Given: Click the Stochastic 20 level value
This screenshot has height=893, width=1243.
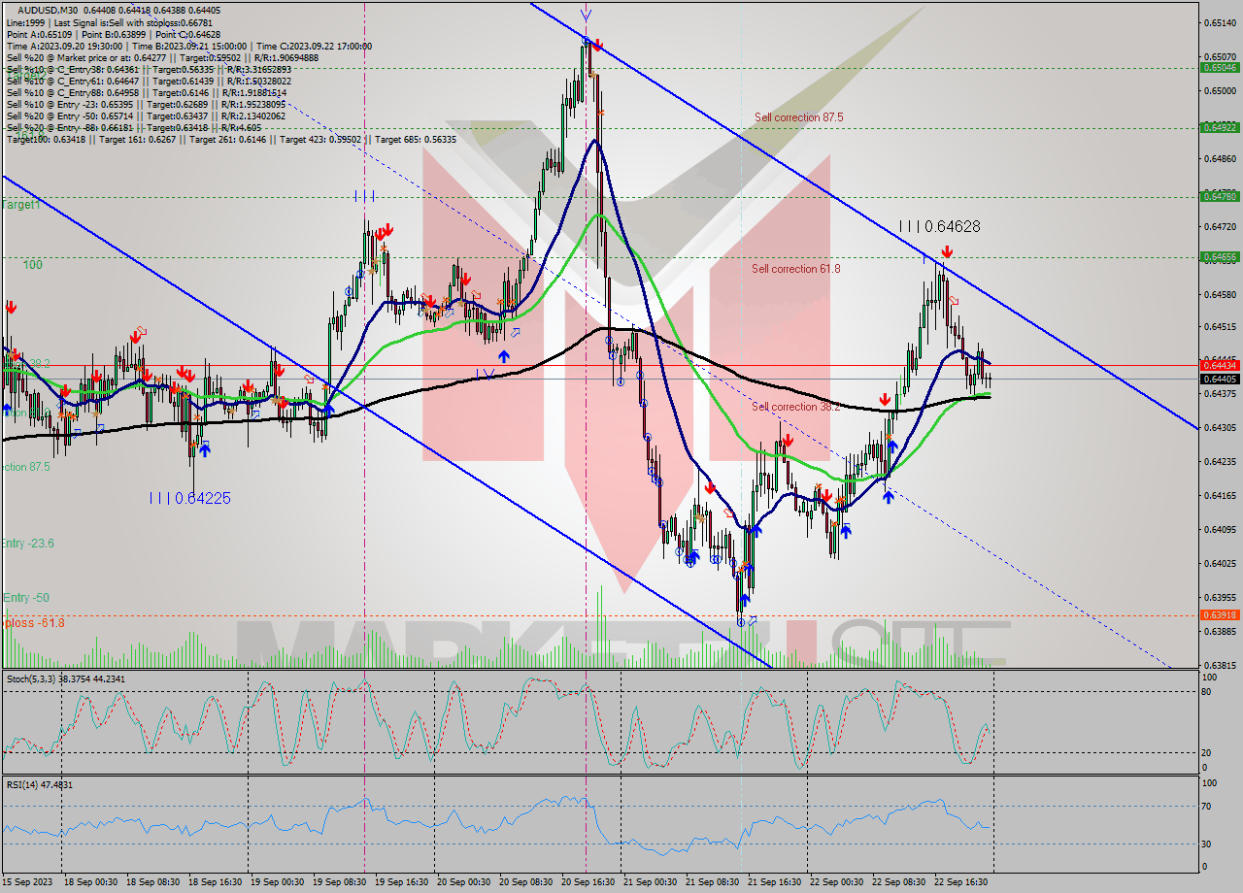Looking at the screenshot, I should [x=1208, y=752].
